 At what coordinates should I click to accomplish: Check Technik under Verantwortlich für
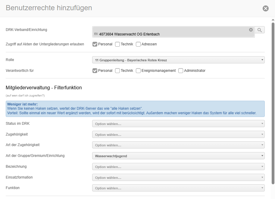pos(117,71)
